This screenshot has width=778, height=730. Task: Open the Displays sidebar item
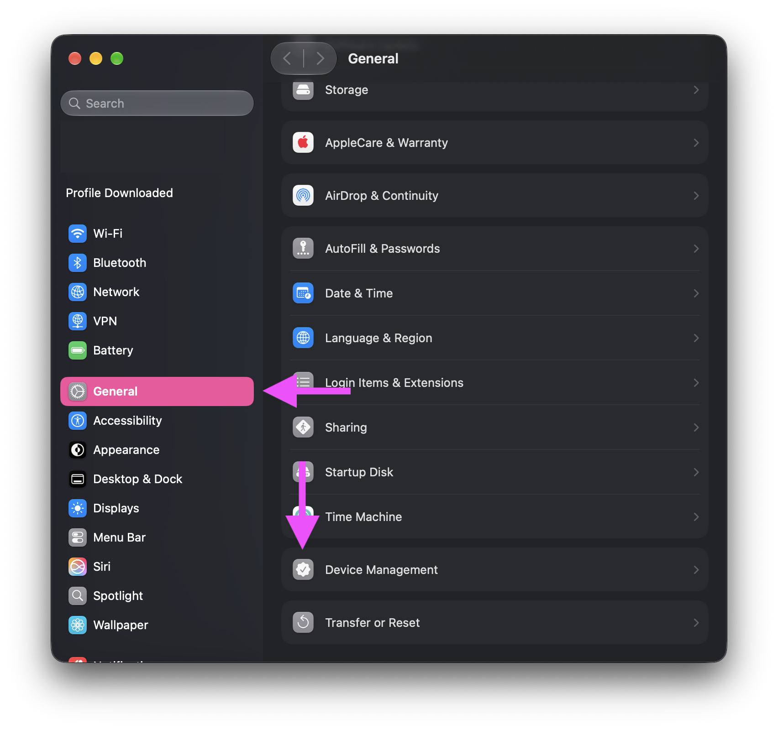[x=157, y=508]
